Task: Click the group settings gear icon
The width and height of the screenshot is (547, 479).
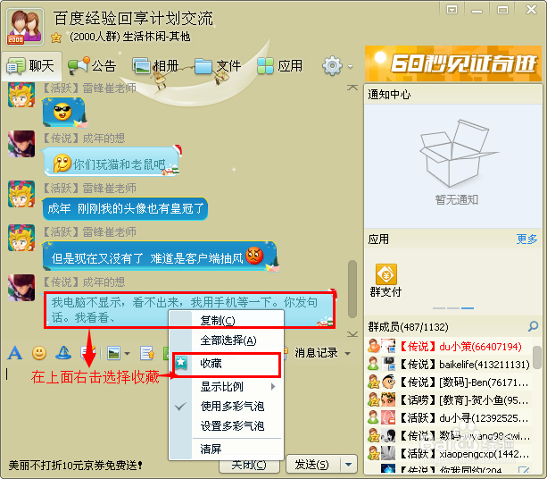Action: [332, 65]
